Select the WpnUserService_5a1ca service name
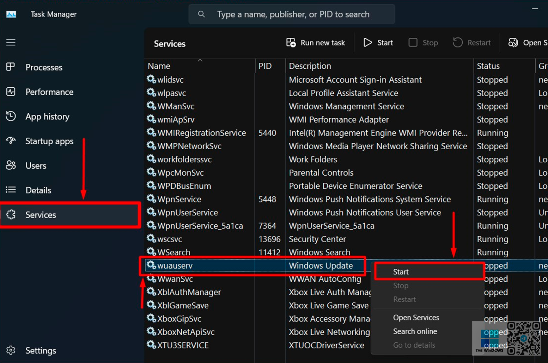Image resolution: width=548 pixels, height=363 pixels. (x=200, y=226)
